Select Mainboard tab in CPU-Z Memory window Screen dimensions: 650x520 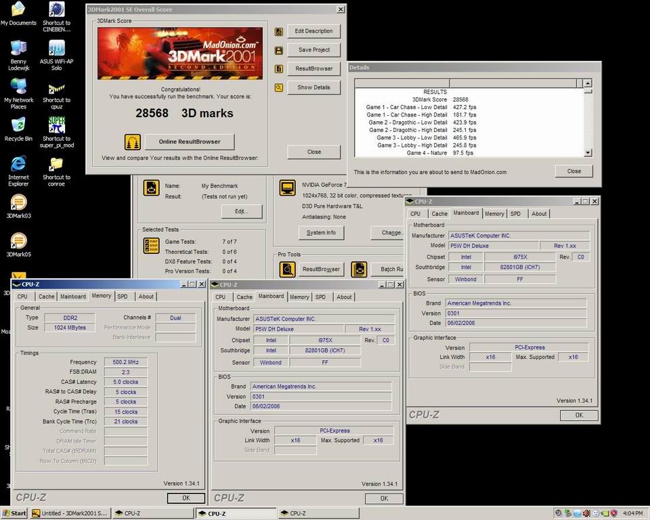click(x=73, y=297)
